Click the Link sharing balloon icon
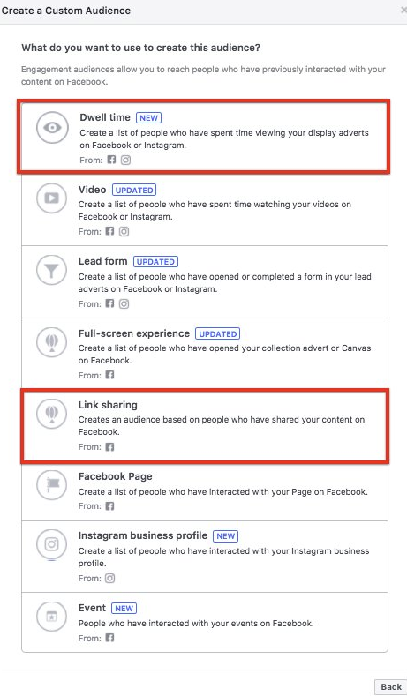Screen dimensions: 407x696 pos(51,413)
